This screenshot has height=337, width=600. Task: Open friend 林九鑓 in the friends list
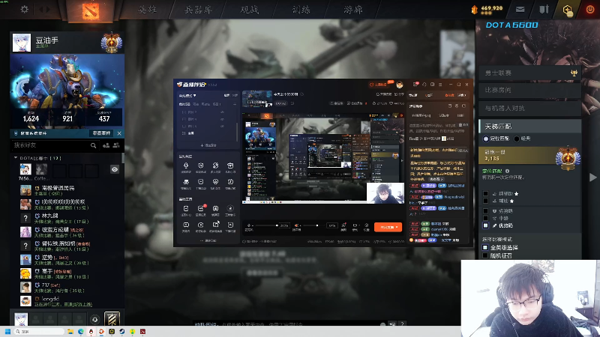pos(67,218)
